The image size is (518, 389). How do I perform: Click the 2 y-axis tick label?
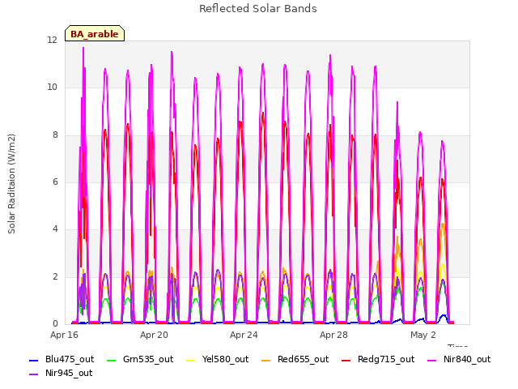pos(55,276)
